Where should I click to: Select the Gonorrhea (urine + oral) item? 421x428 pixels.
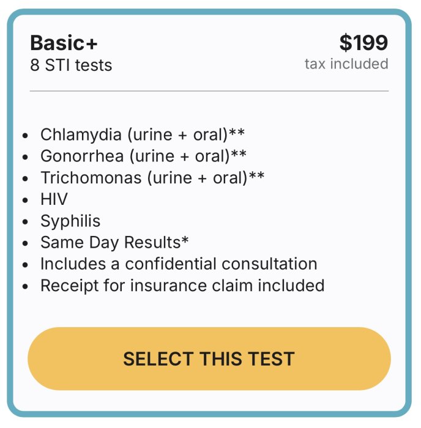click(x=136, y=156)
